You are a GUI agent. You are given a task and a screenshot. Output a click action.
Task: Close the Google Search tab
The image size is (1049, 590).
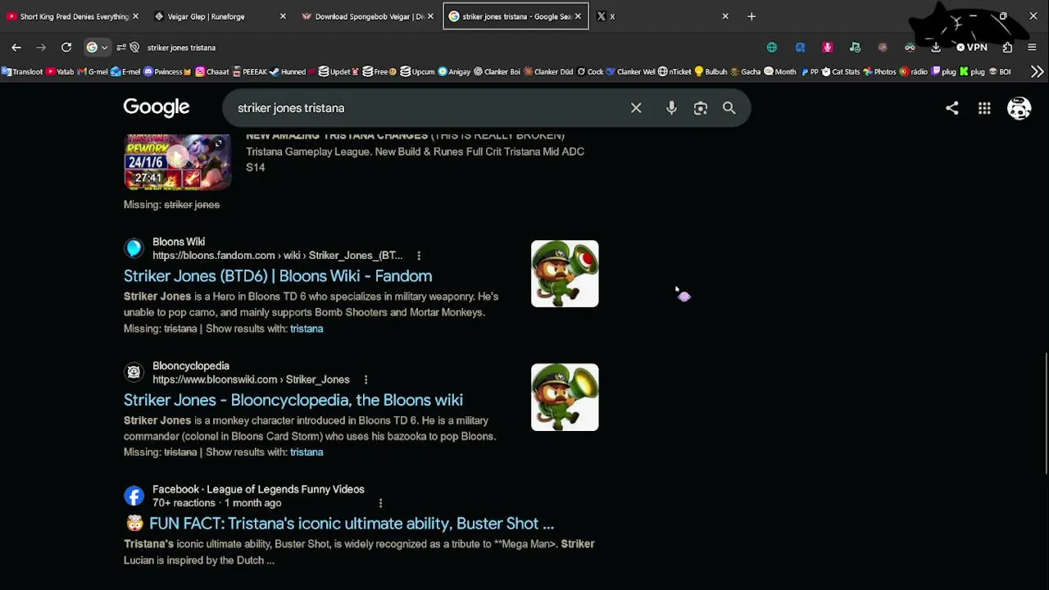(578, 16)
